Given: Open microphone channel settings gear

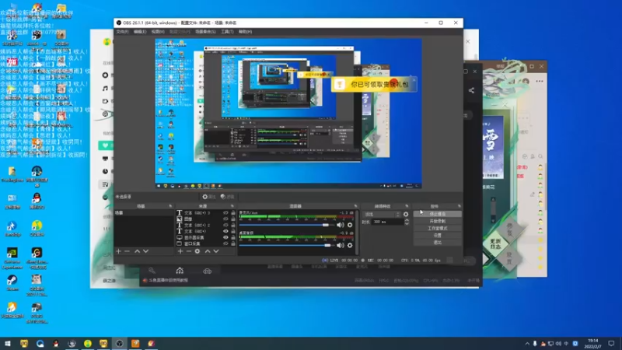Looking at the screenshot, I should point(350,225).
